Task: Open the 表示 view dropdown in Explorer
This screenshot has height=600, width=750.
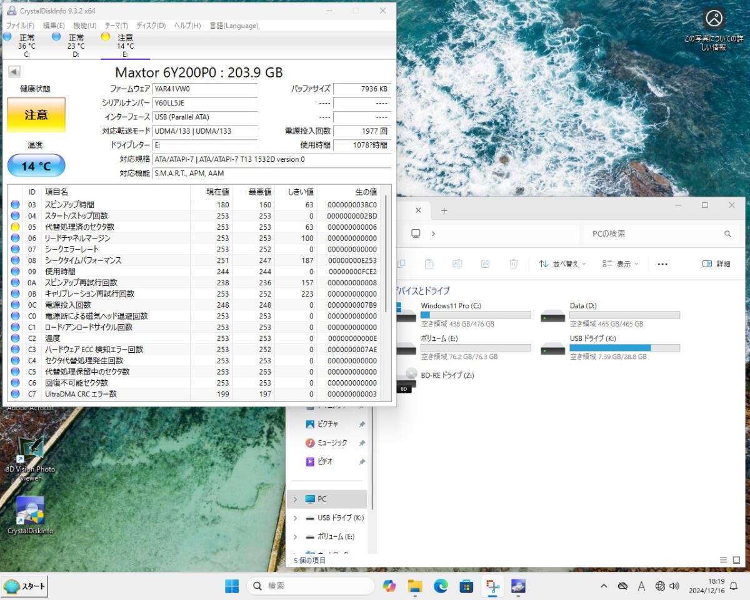Action: click(x=620, y=264)
